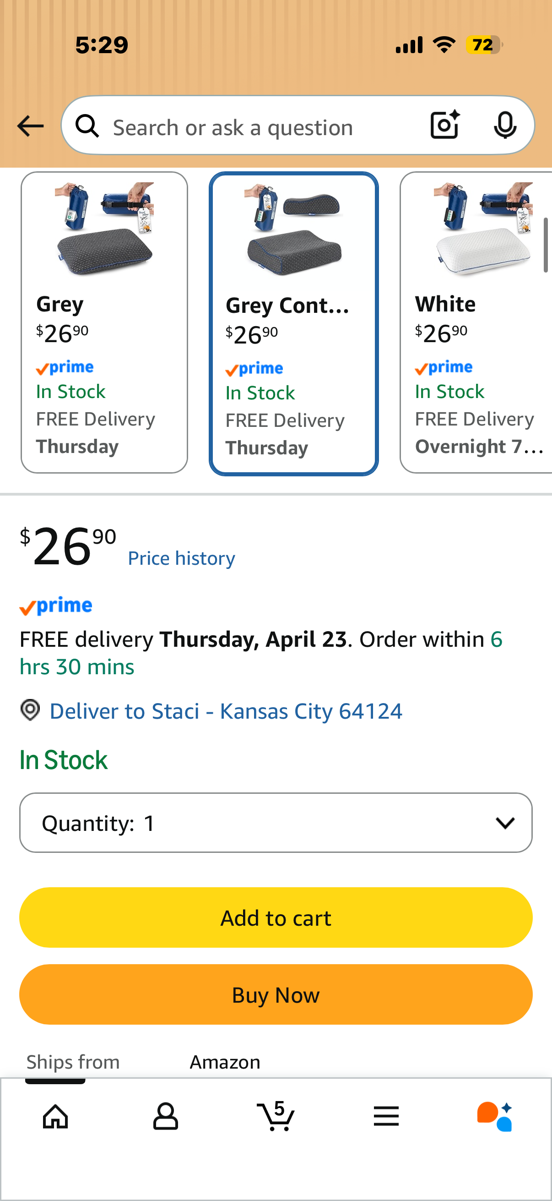Open the account profile icon
The height and width of the screenshot is (1201, 552).
[165, 1116]
